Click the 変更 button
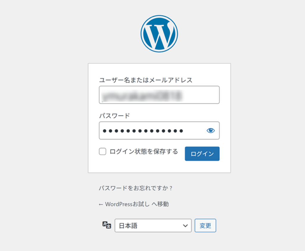The image size is (305, 251). (205, 226)
